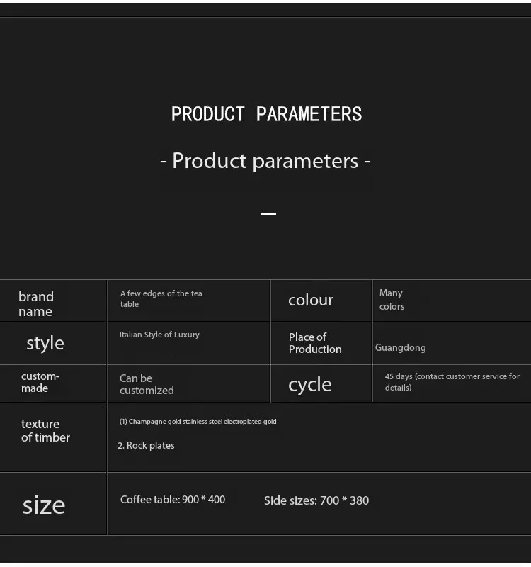Click 'Coffee table: 900 * 400' text
This screenshot has height=567, width=531.
point(173,500)
